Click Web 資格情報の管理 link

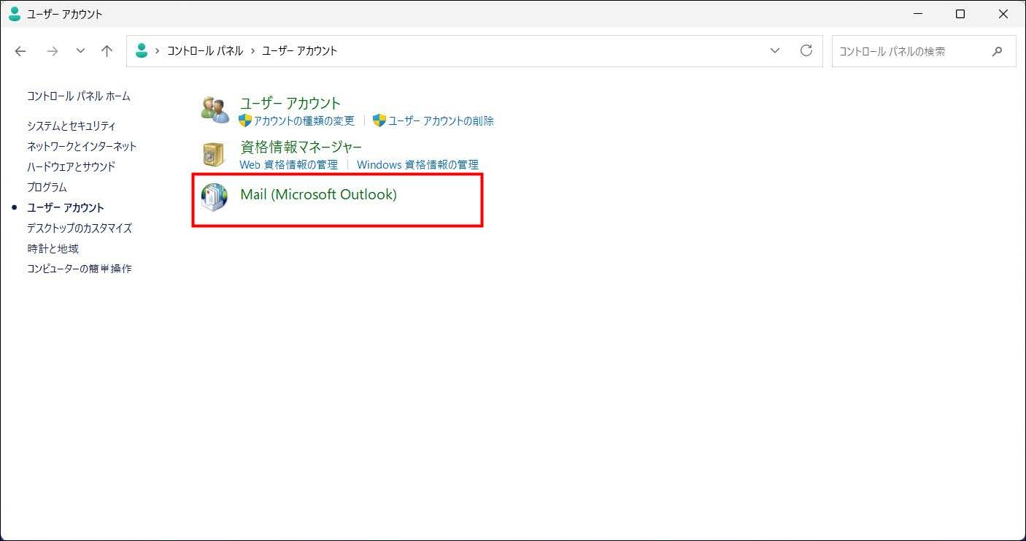pyautogui.click(x=288, y=165)
